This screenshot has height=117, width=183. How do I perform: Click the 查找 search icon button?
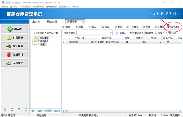point(117,33)
